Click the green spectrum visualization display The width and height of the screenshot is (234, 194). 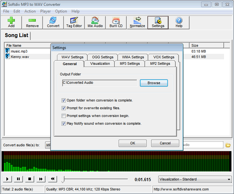point(116,161)
